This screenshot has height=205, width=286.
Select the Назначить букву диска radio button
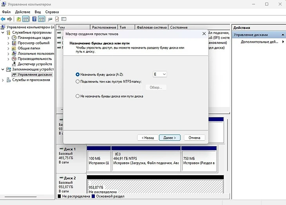(78, 74)
